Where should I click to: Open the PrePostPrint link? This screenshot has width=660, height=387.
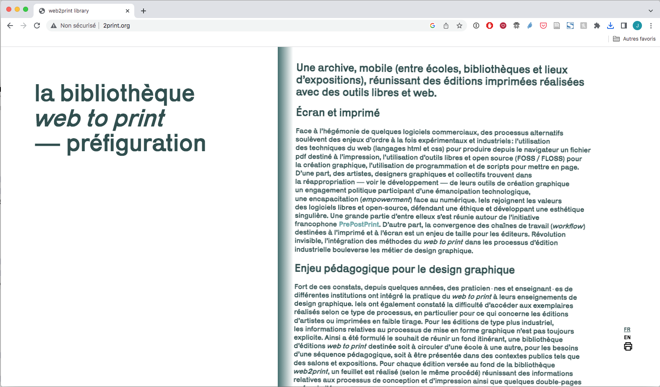pos(359,224)
